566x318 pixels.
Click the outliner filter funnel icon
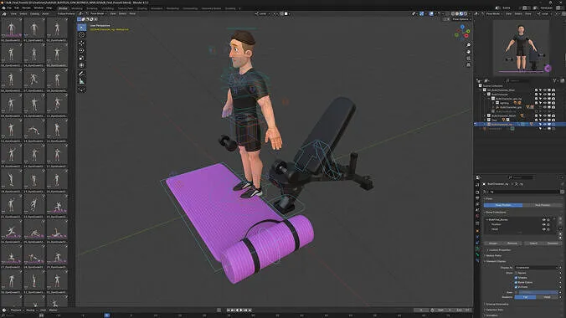[555, 81]
